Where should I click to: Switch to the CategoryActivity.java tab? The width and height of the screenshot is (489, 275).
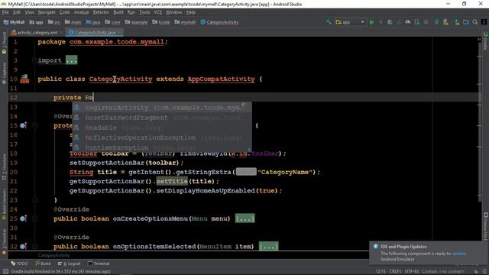(94, 32)
